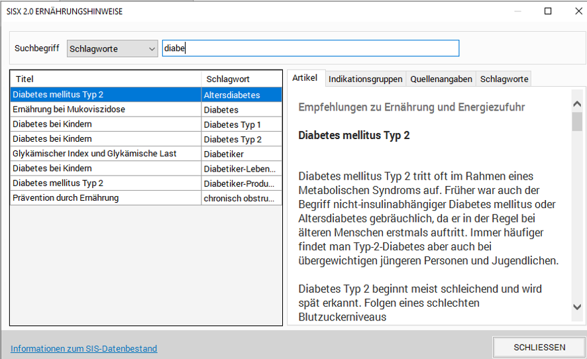The width and height of the screenshot is (587, 359).
Task: Click the 'Diabetes Typ 1' keyword cell
Action: (x=241, y=125)
